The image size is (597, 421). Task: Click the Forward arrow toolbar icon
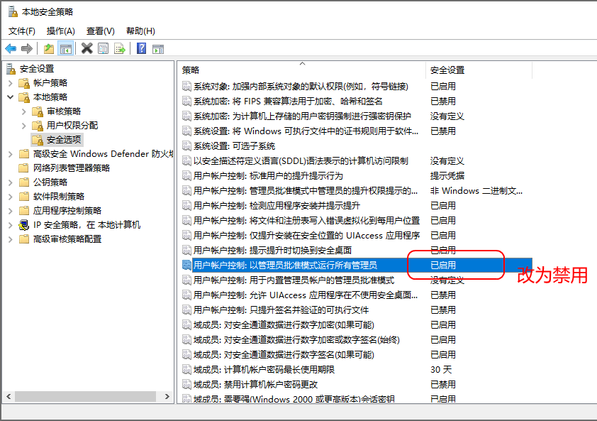(x=27, y=49)
